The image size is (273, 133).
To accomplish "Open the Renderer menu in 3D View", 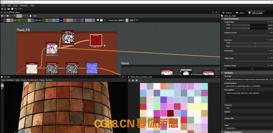I will (49, 80).
